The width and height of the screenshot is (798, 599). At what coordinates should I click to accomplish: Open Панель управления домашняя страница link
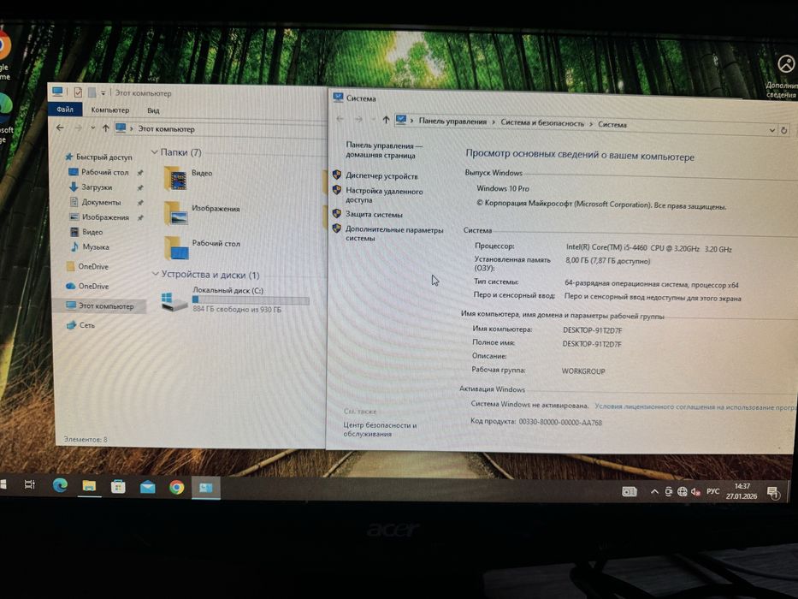click(384, 151)
